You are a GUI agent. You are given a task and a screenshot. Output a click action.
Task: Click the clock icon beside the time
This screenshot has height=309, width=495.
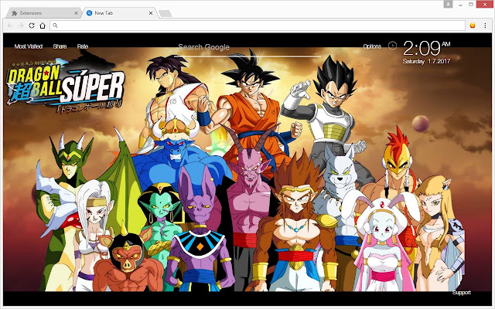(x=392, y=46)
